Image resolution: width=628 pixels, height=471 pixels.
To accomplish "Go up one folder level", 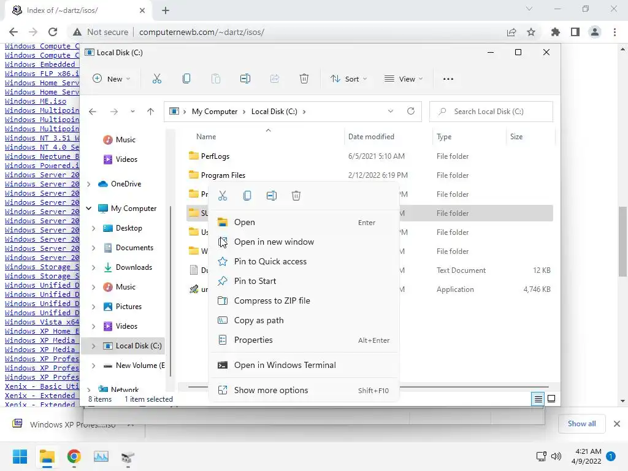I will [151, 112].
